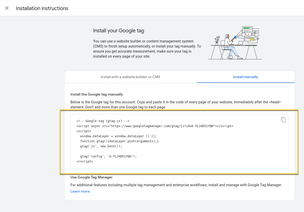Screen dimensions: 304x212
Task: Click the Install your Google tag heading
Action: click(x=119, y=31)
